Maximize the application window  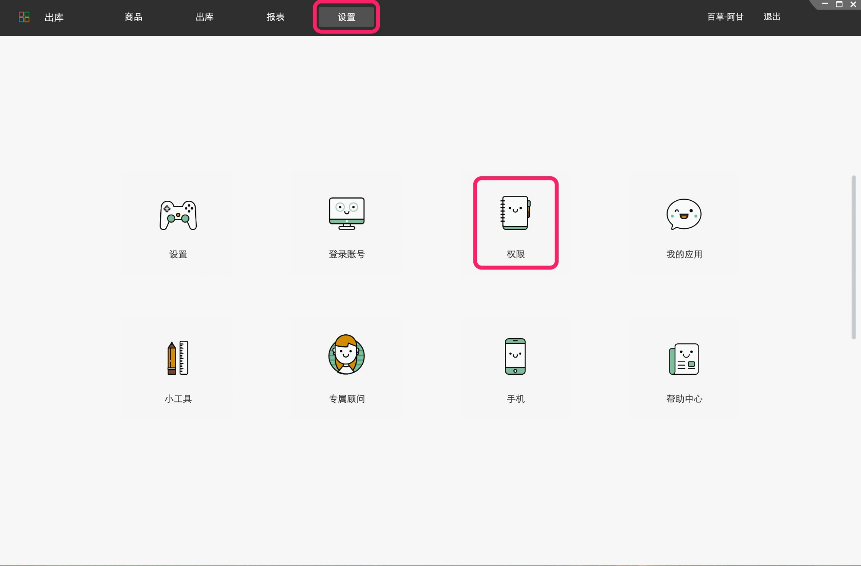click(839, 4)
